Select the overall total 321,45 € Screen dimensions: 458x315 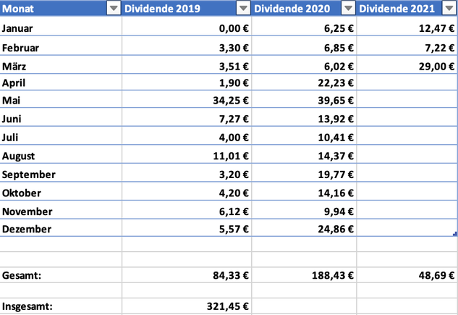coord(187,306)
